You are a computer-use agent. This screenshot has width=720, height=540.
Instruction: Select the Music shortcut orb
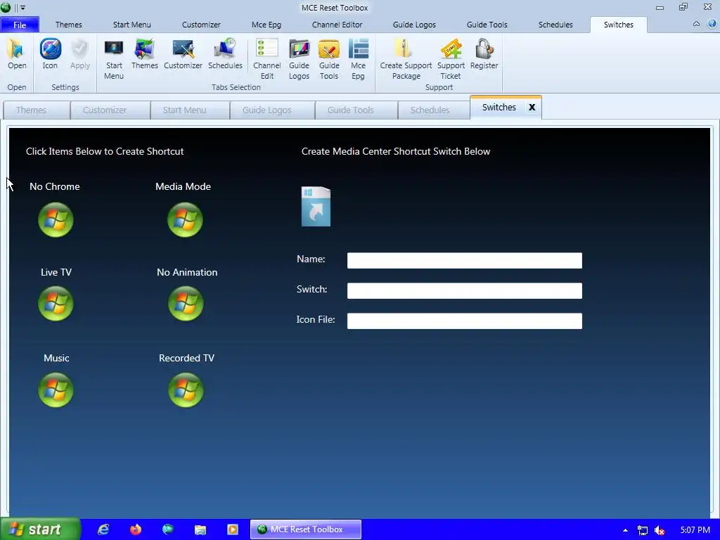coord(56,390)
